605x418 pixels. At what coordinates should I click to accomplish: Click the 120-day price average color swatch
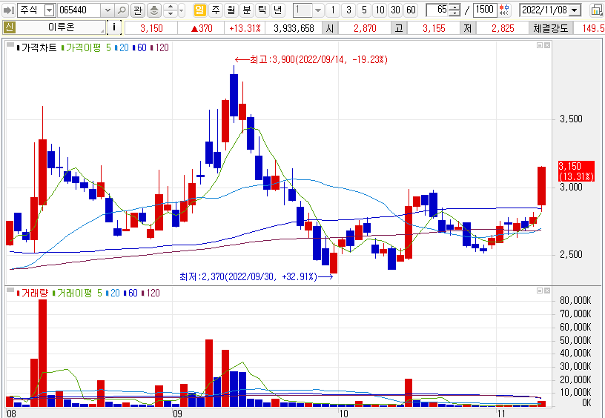pos(151,48)
